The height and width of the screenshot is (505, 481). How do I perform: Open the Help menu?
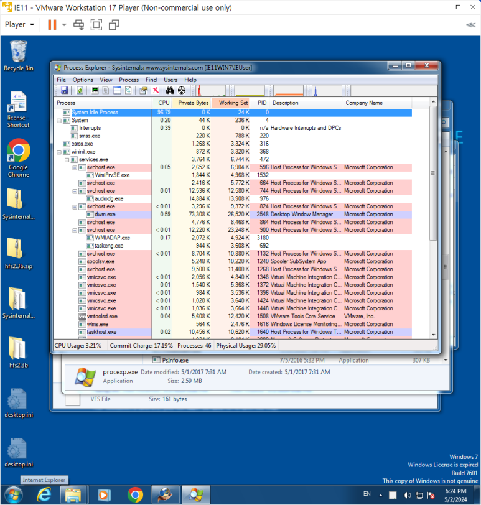tap(190, 80)
